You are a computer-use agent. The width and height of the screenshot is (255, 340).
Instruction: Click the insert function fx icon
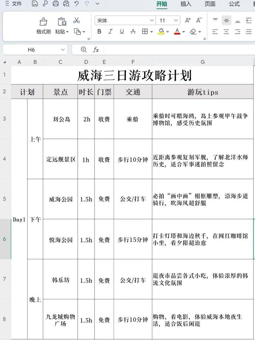96,50
